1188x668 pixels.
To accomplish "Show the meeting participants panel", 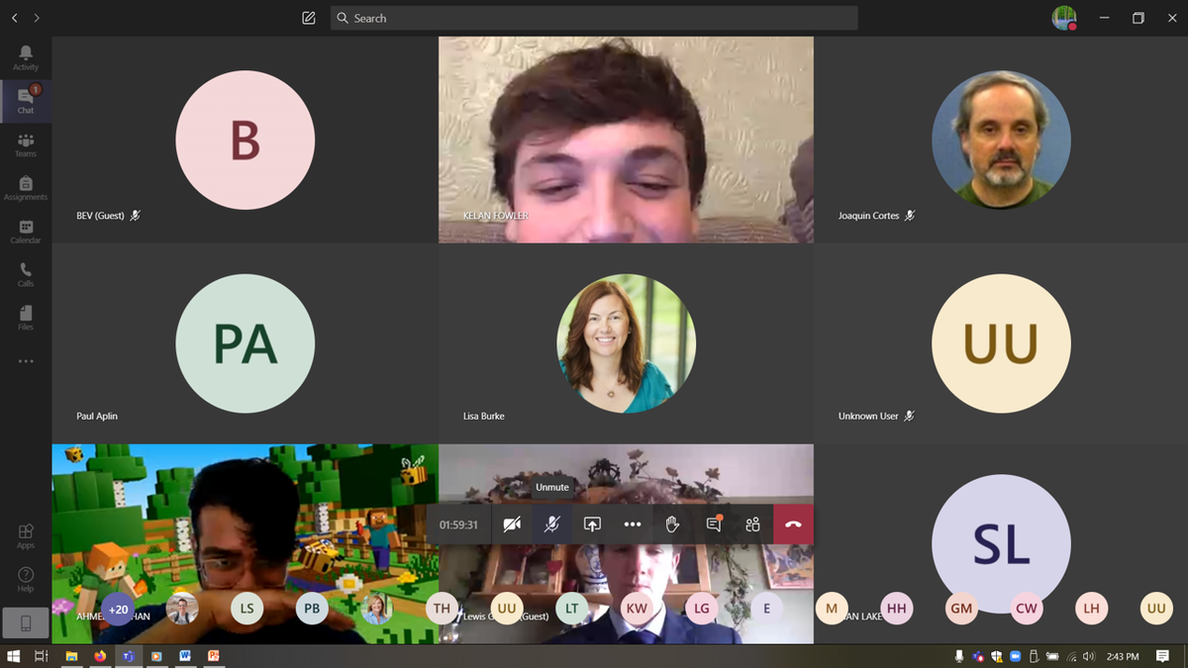I will point(752,525).
